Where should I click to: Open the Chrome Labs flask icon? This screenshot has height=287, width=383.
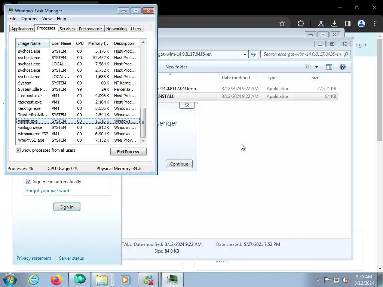tap(321, 24)
